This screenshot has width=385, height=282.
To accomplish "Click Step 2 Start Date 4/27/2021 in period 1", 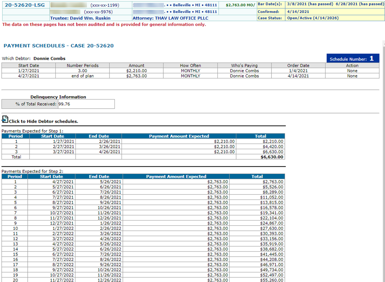I will [x=63, y=182].
